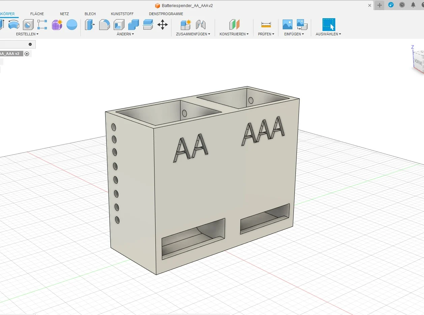Click the New Component icon
424x315 pixels.
click(x=186, y=25)
